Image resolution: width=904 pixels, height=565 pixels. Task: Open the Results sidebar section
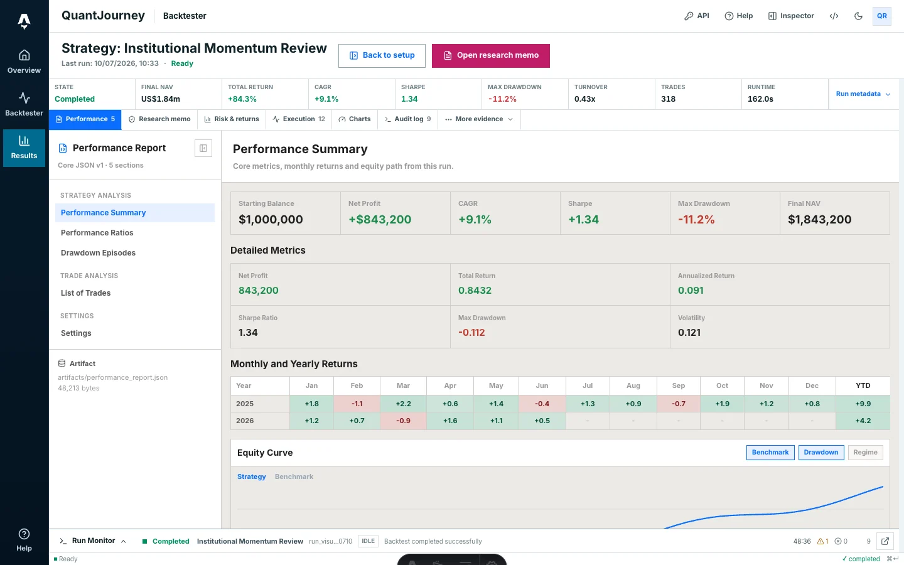pyautogui.click(x=24, y=148)
